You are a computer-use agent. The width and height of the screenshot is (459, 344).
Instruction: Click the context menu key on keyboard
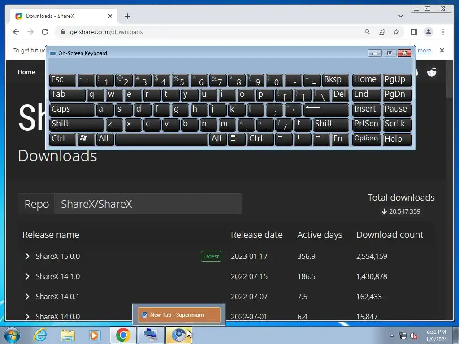point(237,139)
